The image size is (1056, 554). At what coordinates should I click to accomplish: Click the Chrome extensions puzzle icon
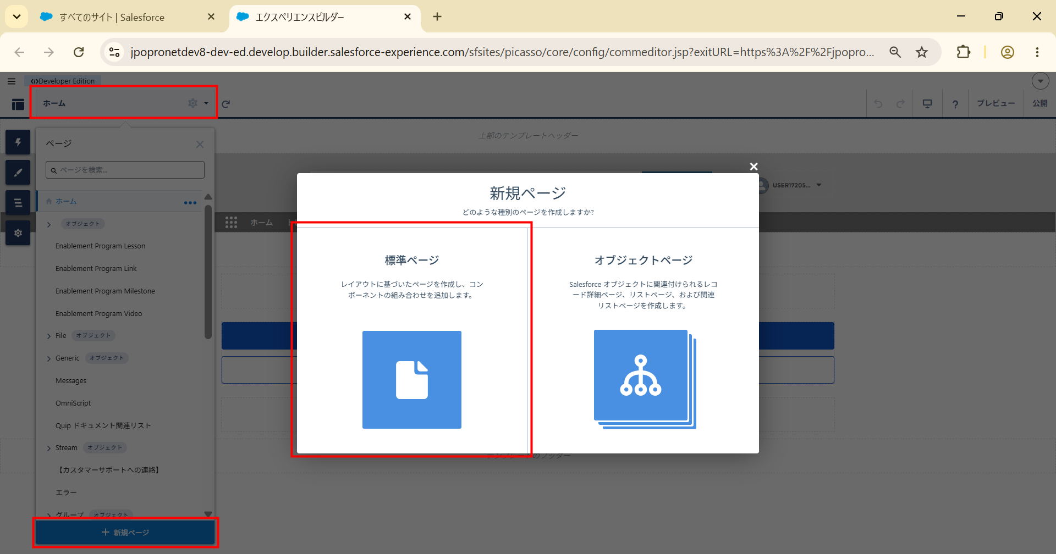click(x=963, y=52)
